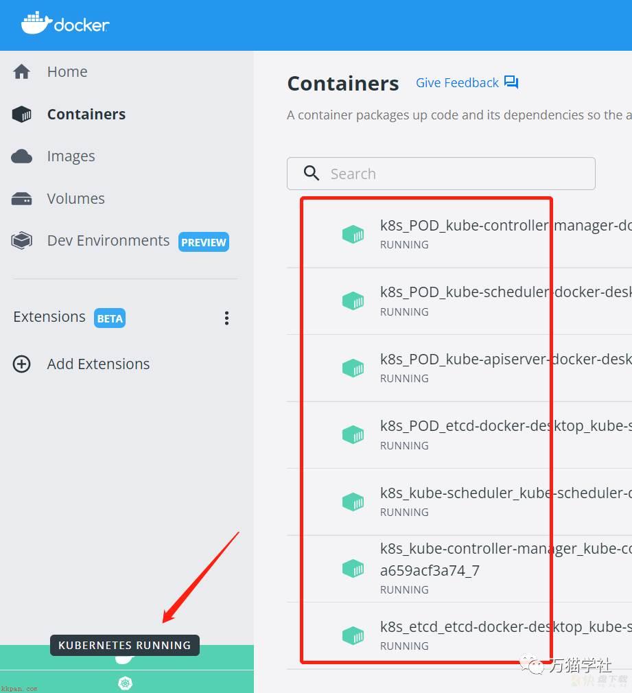This screenshot has width=632, height=693.
Task: Click RUNNING status under a659acf3a74_7
Action: tap(404, 590)
